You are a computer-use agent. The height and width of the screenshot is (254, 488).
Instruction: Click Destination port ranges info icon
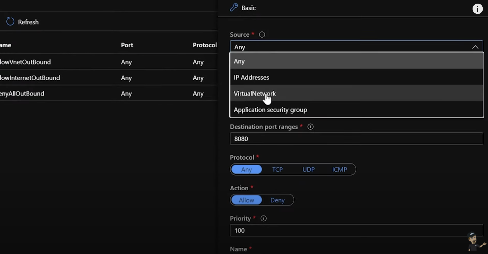coord(310,127)
